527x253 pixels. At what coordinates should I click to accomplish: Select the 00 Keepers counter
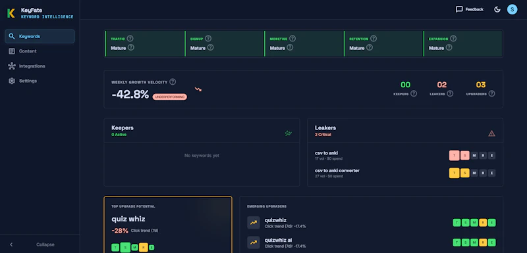click(405, 89)
